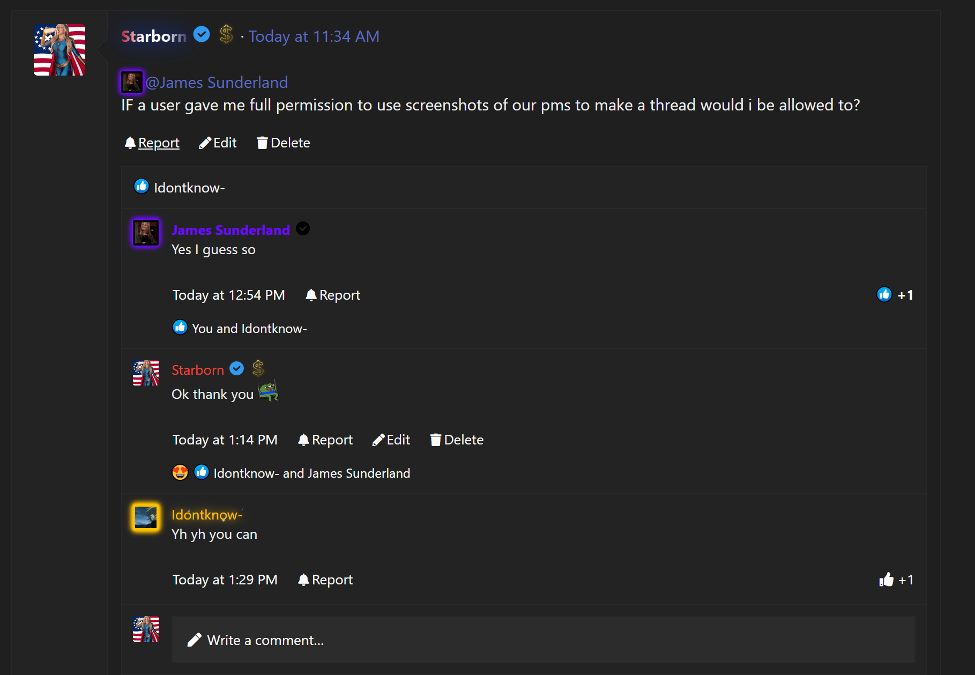975x675 pixels.
Task: Click the verified badge beside Starborn's post header
Action: click(202, 35)
